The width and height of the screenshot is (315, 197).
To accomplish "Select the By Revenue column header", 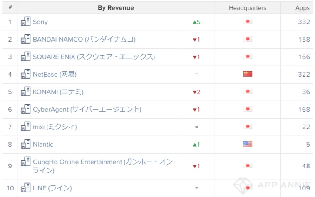I will coord(116,7).
